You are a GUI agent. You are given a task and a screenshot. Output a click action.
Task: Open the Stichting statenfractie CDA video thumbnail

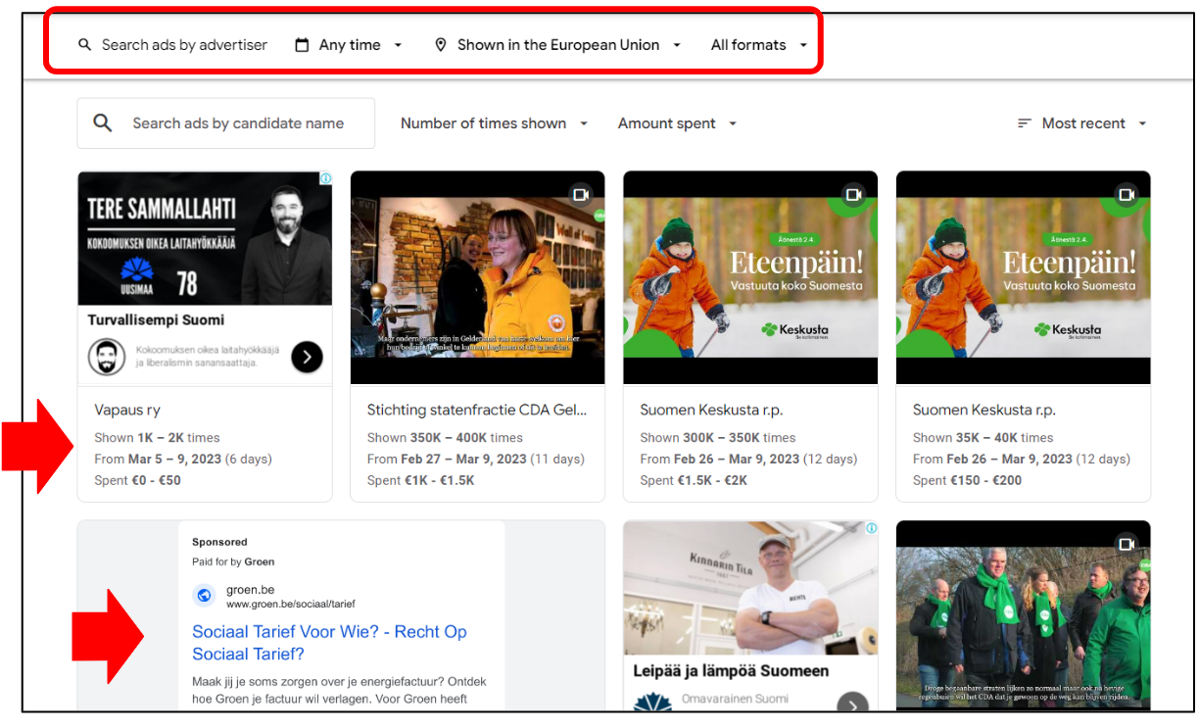(477, 277)
